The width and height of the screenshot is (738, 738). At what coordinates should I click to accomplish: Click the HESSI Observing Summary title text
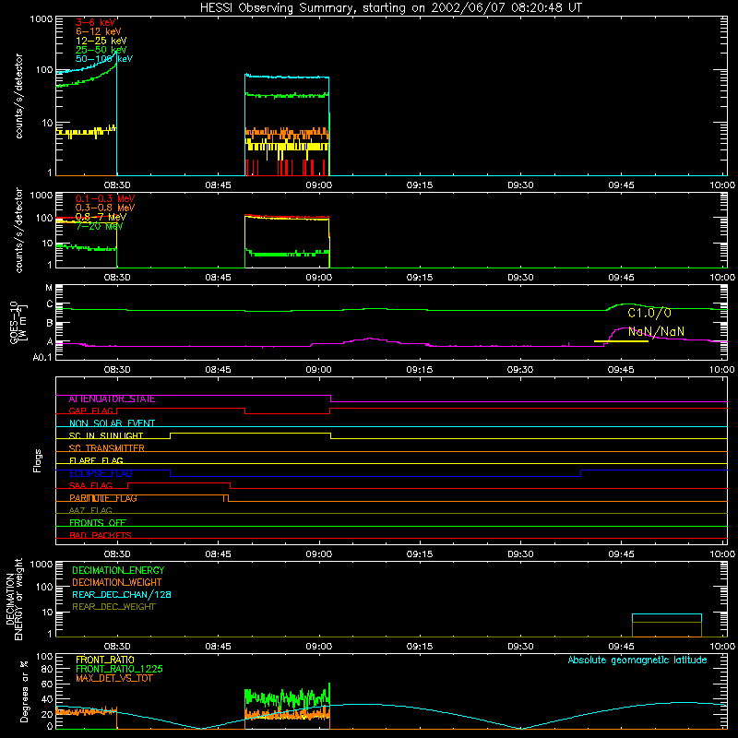tap(391, 7)
